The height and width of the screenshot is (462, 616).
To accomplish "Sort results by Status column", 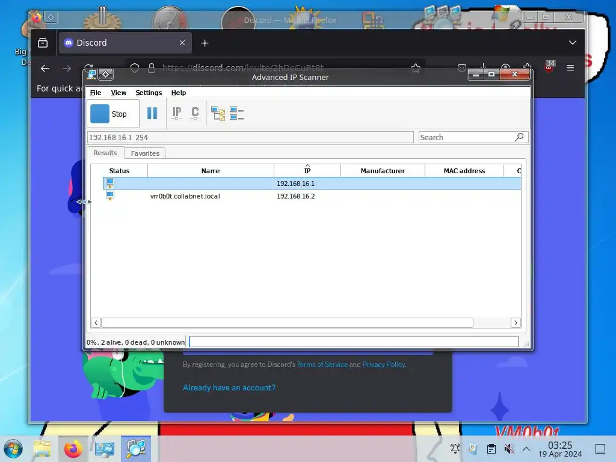I will [x=119, y=170].
